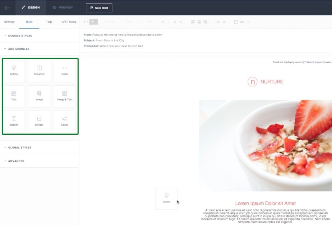The height and width of the screenshot is (225, 332).
Task: Go back using the arrow icon
Action: coord(7,8)
